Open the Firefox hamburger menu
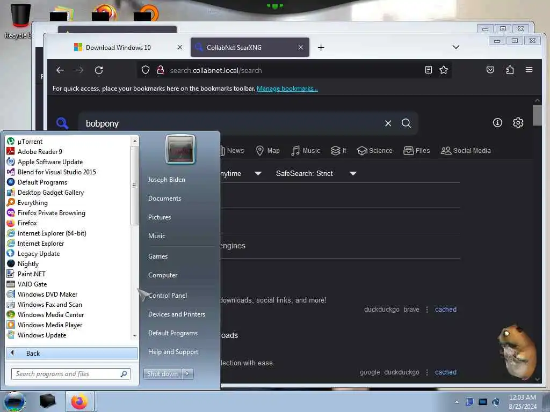This screenshot has height=412, width=550. pyautogui.click(x=529, y=70)
